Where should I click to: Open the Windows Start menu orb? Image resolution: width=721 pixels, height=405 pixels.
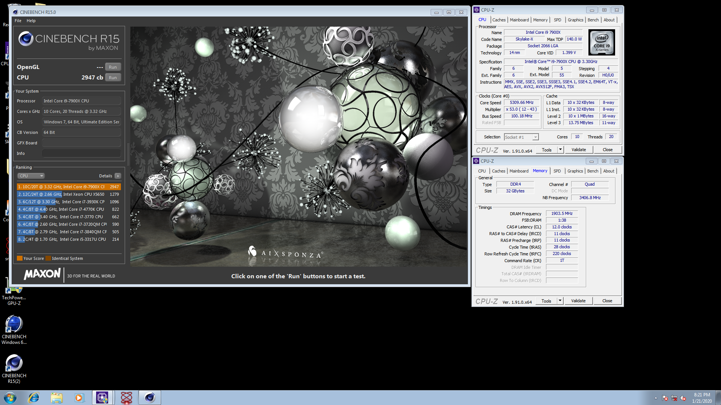[x=10, y=397]
